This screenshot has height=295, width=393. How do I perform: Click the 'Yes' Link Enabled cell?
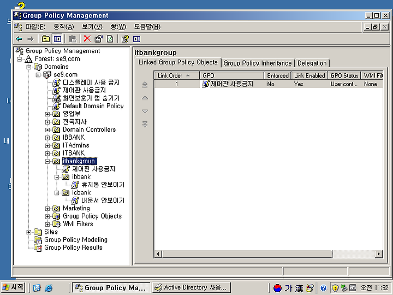(299, 84)
